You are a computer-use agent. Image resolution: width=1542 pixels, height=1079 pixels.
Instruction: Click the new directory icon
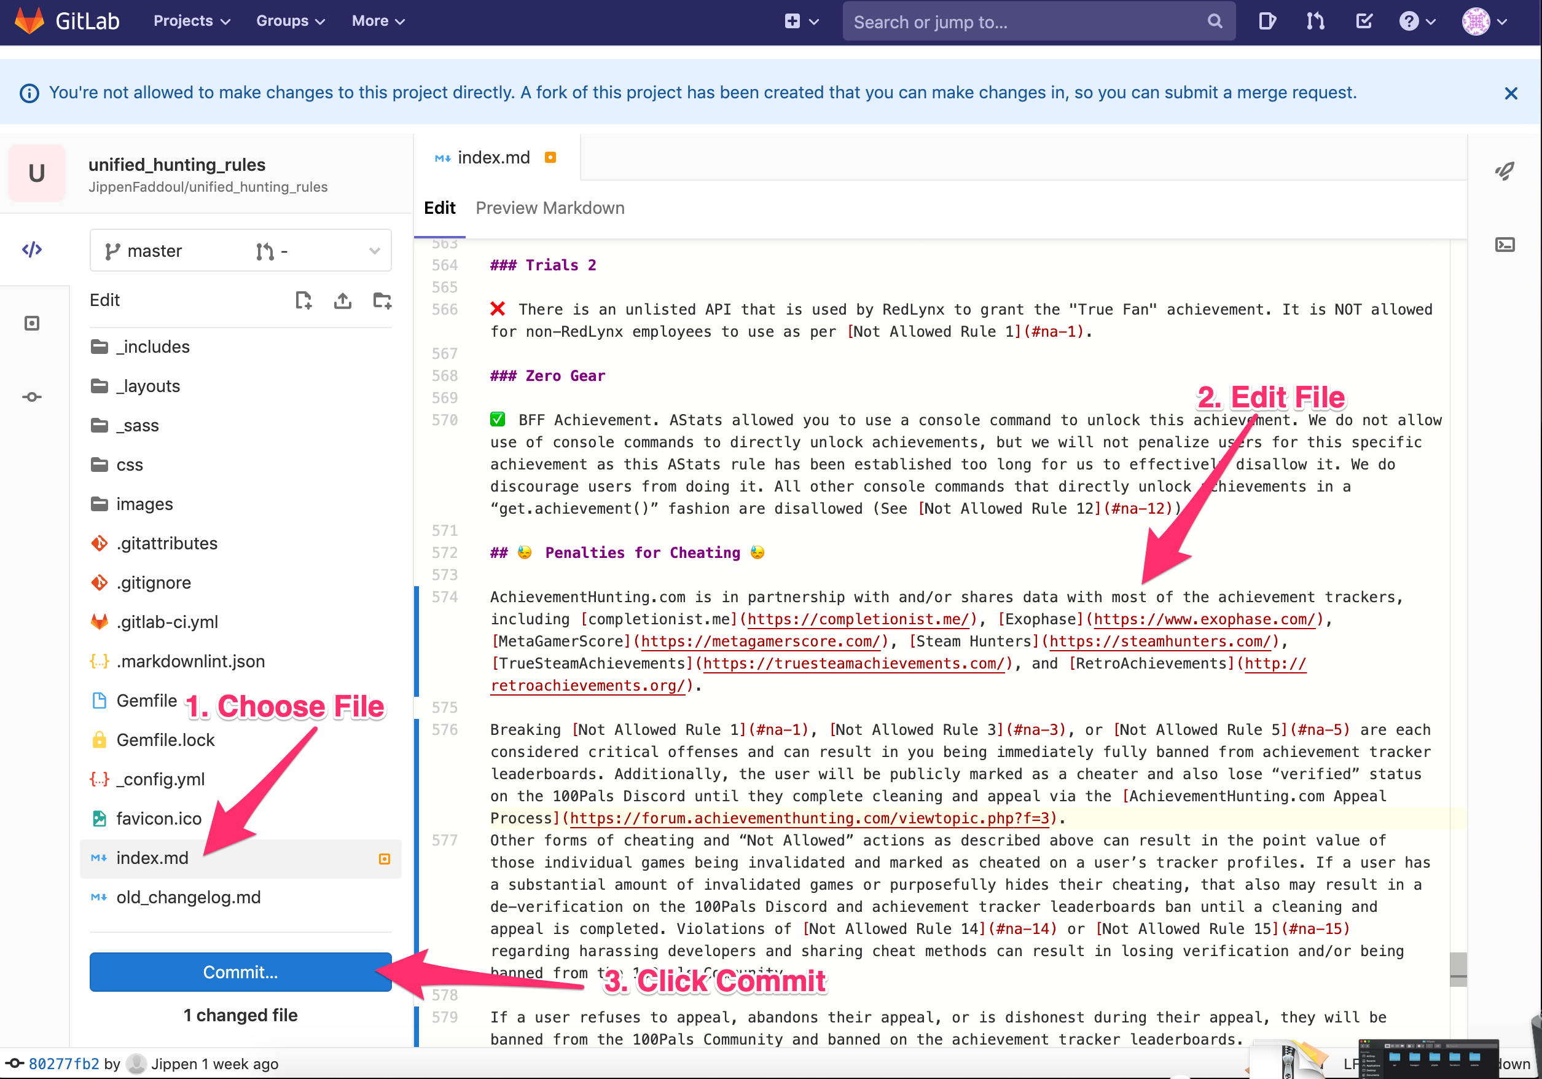point(382,300)
